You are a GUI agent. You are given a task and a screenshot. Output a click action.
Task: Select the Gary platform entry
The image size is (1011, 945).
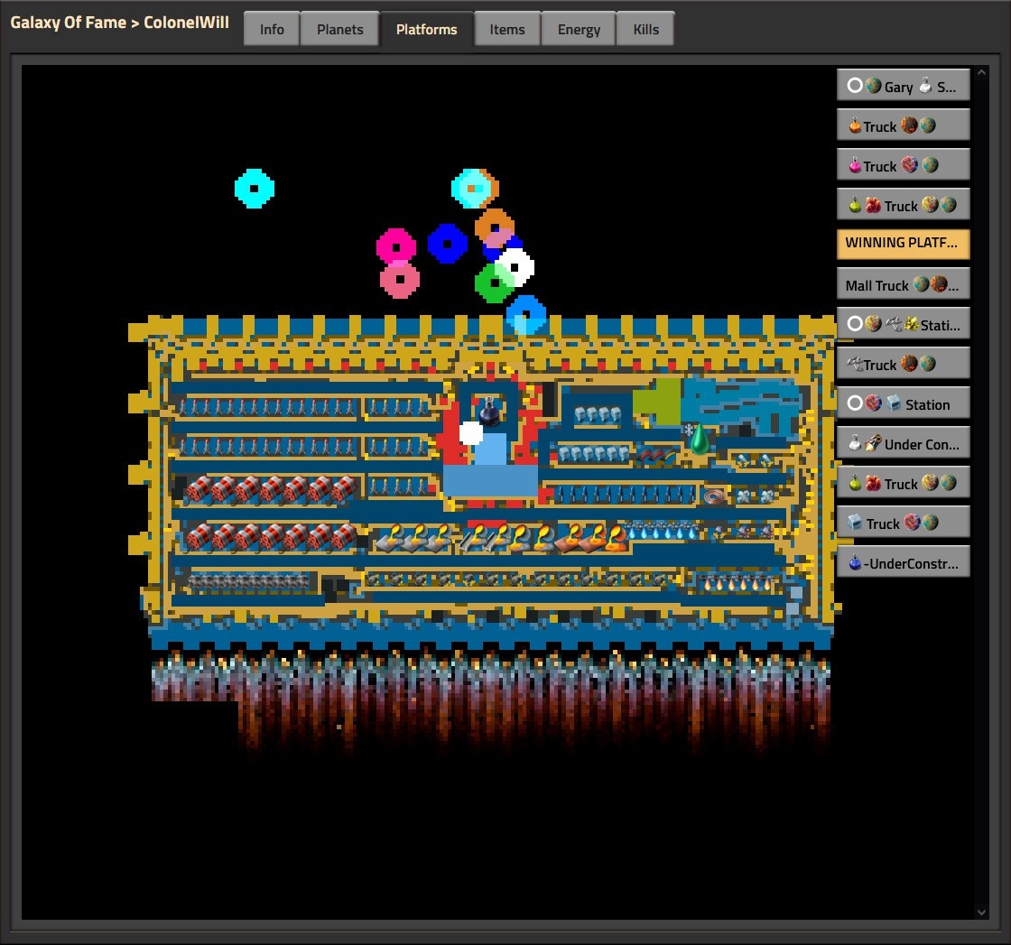(x=903, y=85)
